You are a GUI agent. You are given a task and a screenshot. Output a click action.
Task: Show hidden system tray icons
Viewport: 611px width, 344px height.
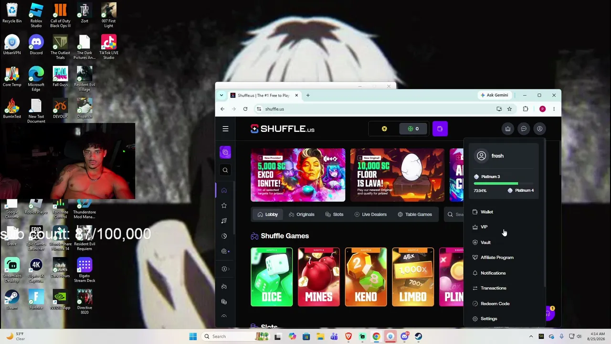(531, 336)
